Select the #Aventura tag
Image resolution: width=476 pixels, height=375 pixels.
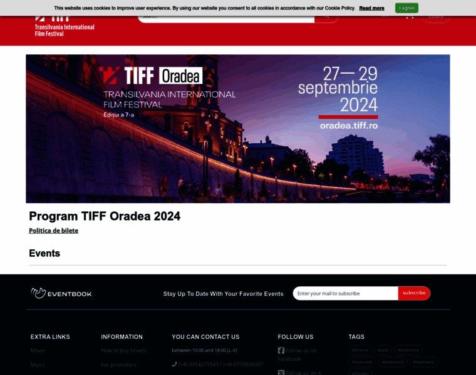tap(393, 362)
